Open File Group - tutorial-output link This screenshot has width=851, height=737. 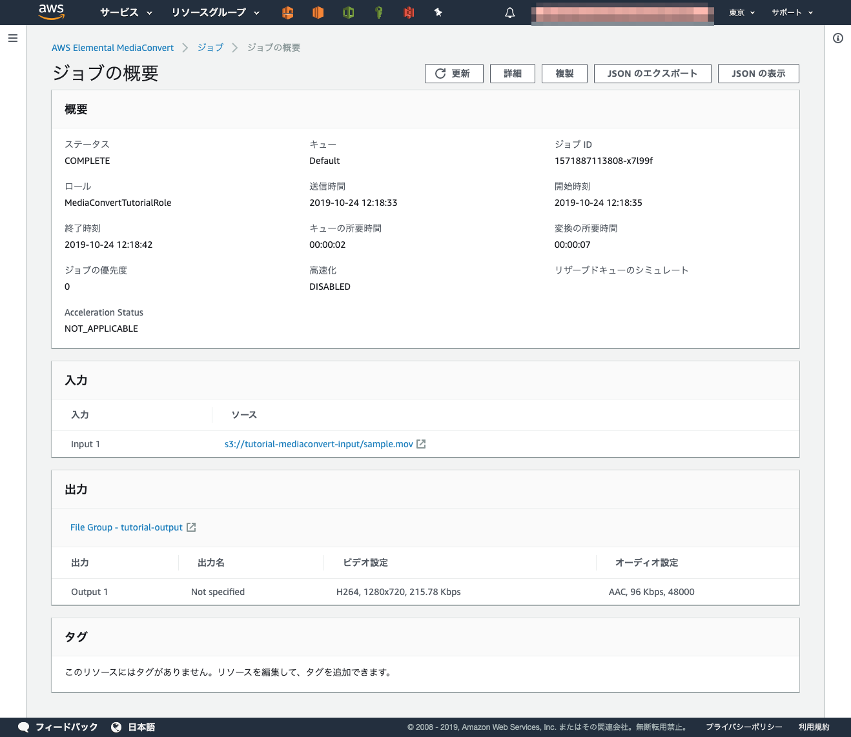point(127,527)
